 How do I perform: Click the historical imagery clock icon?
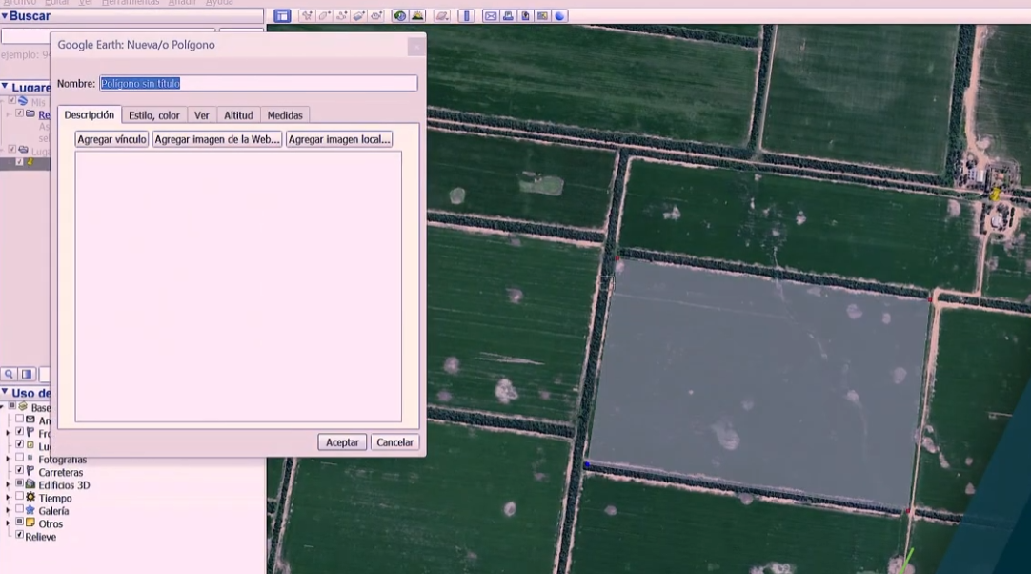[x=400, y=16]
